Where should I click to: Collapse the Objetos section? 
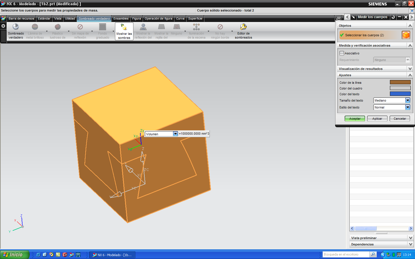pos(410,26)
